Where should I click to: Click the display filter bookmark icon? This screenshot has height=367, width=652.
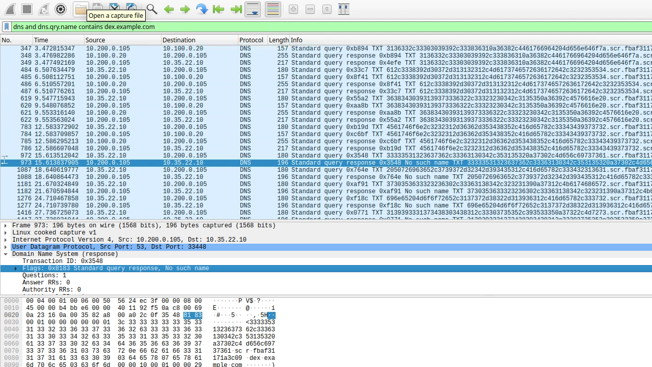[7, 27]
